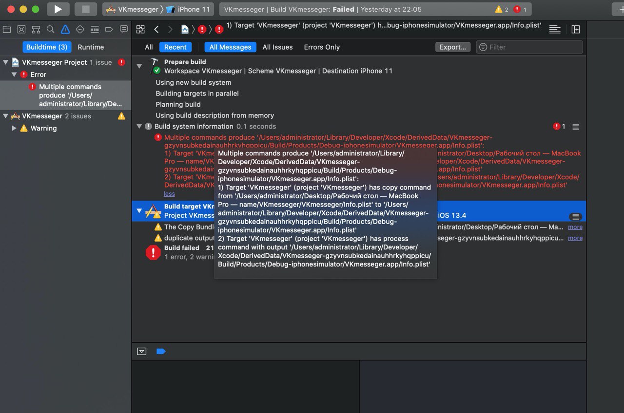Screen dimensions: 624x413
Task: Open the Symbol navigator
Action: (x=36, y=29)
